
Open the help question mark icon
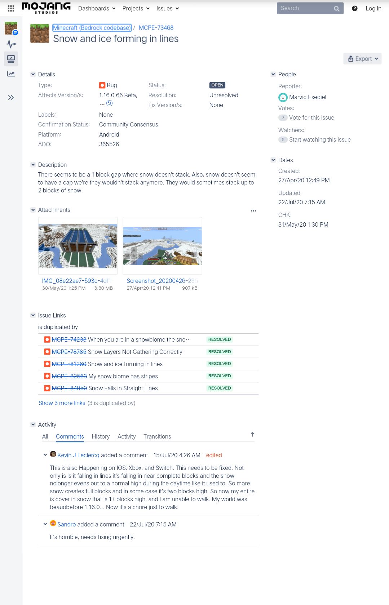[x=355, y=8]
